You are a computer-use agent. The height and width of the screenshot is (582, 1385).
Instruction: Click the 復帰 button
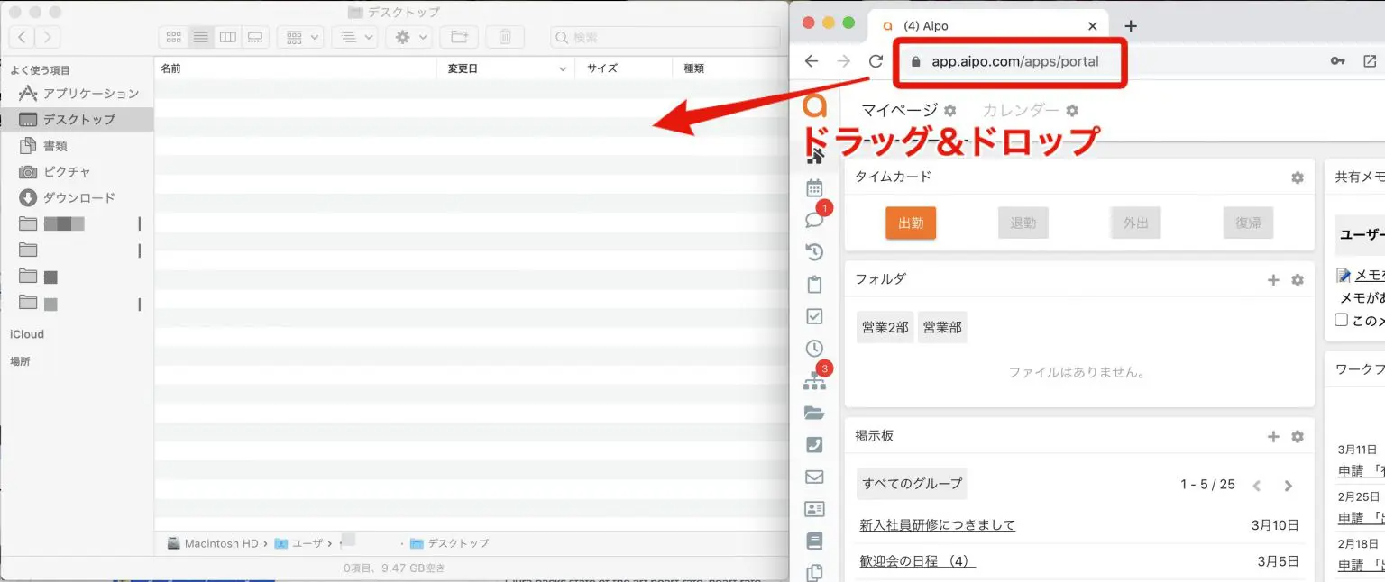click(x=1249, y=223)
